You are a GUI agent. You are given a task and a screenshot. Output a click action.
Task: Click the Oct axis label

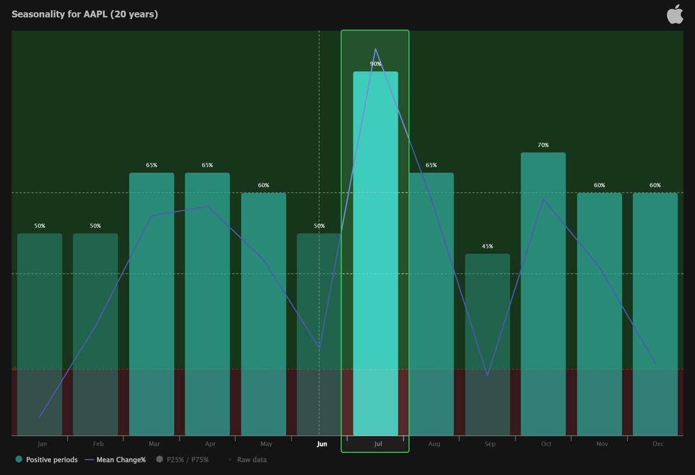pos(546,444)
